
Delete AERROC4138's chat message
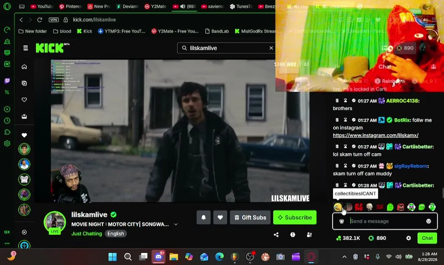(x=337, y=101)
